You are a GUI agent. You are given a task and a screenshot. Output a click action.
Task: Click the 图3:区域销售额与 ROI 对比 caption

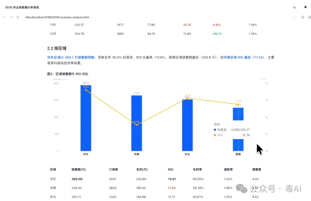tap(68, 74)
